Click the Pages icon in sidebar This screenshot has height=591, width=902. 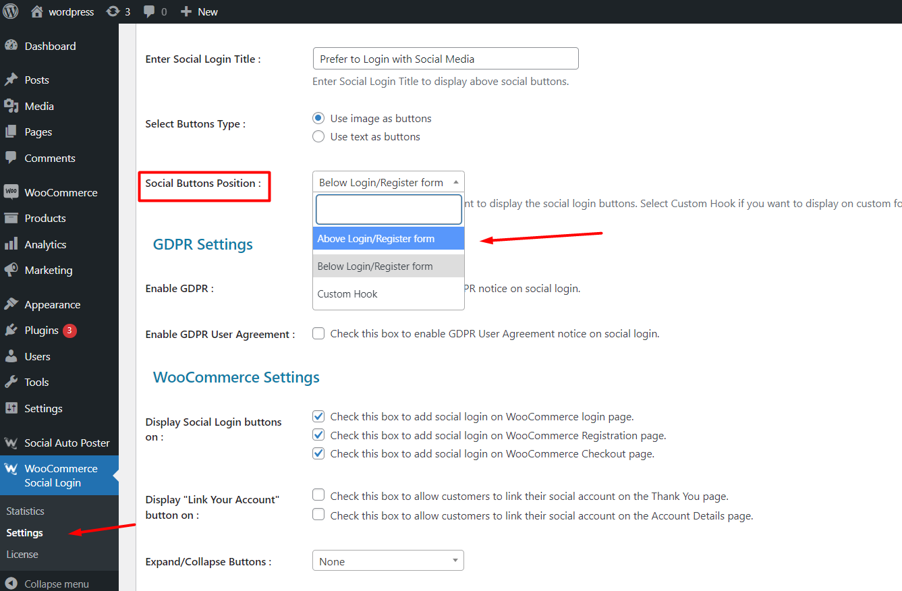(11, 132)
